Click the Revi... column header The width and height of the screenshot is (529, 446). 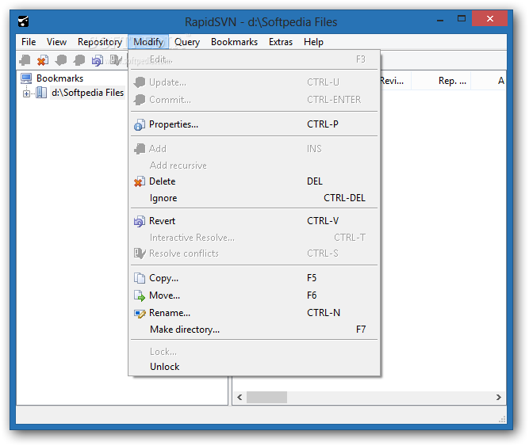pyautogui.click(x=396, y=81)
